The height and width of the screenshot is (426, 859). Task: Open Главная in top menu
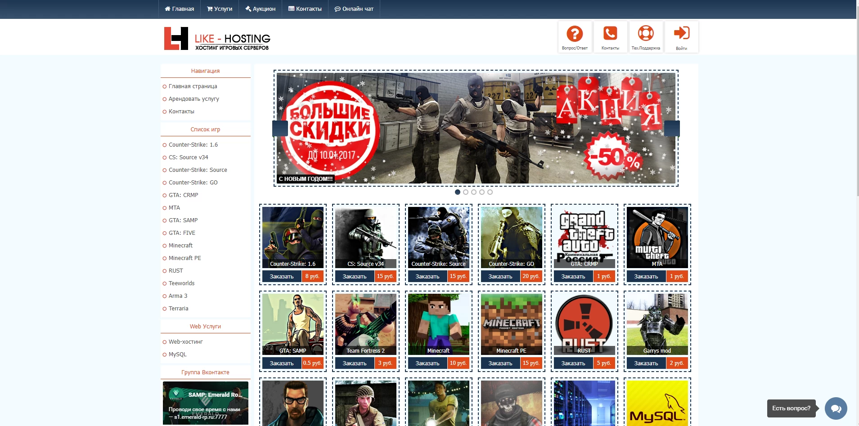180,9
